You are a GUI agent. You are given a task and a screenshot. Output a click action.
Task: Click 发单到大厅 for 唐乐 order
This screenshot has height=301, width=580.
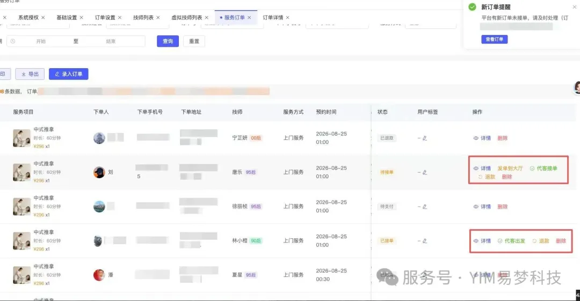pos(510,168)
